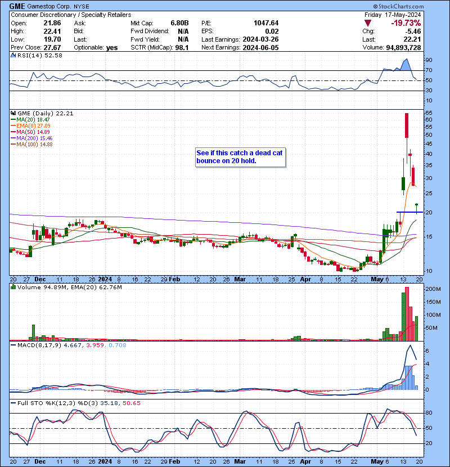Image resolution: width=450 pixels, height=467 pixels.
Task: Click the Last Earnings date 2024-03-26
Action: click(x=260, y=39)
